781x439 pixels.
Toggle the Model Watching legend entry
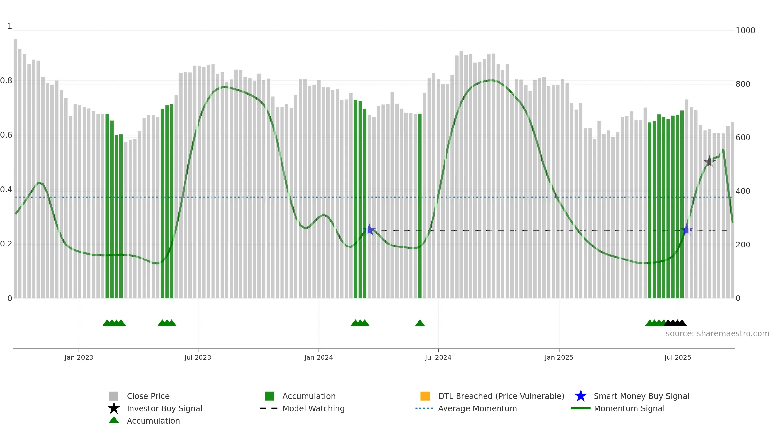[302, 408]
